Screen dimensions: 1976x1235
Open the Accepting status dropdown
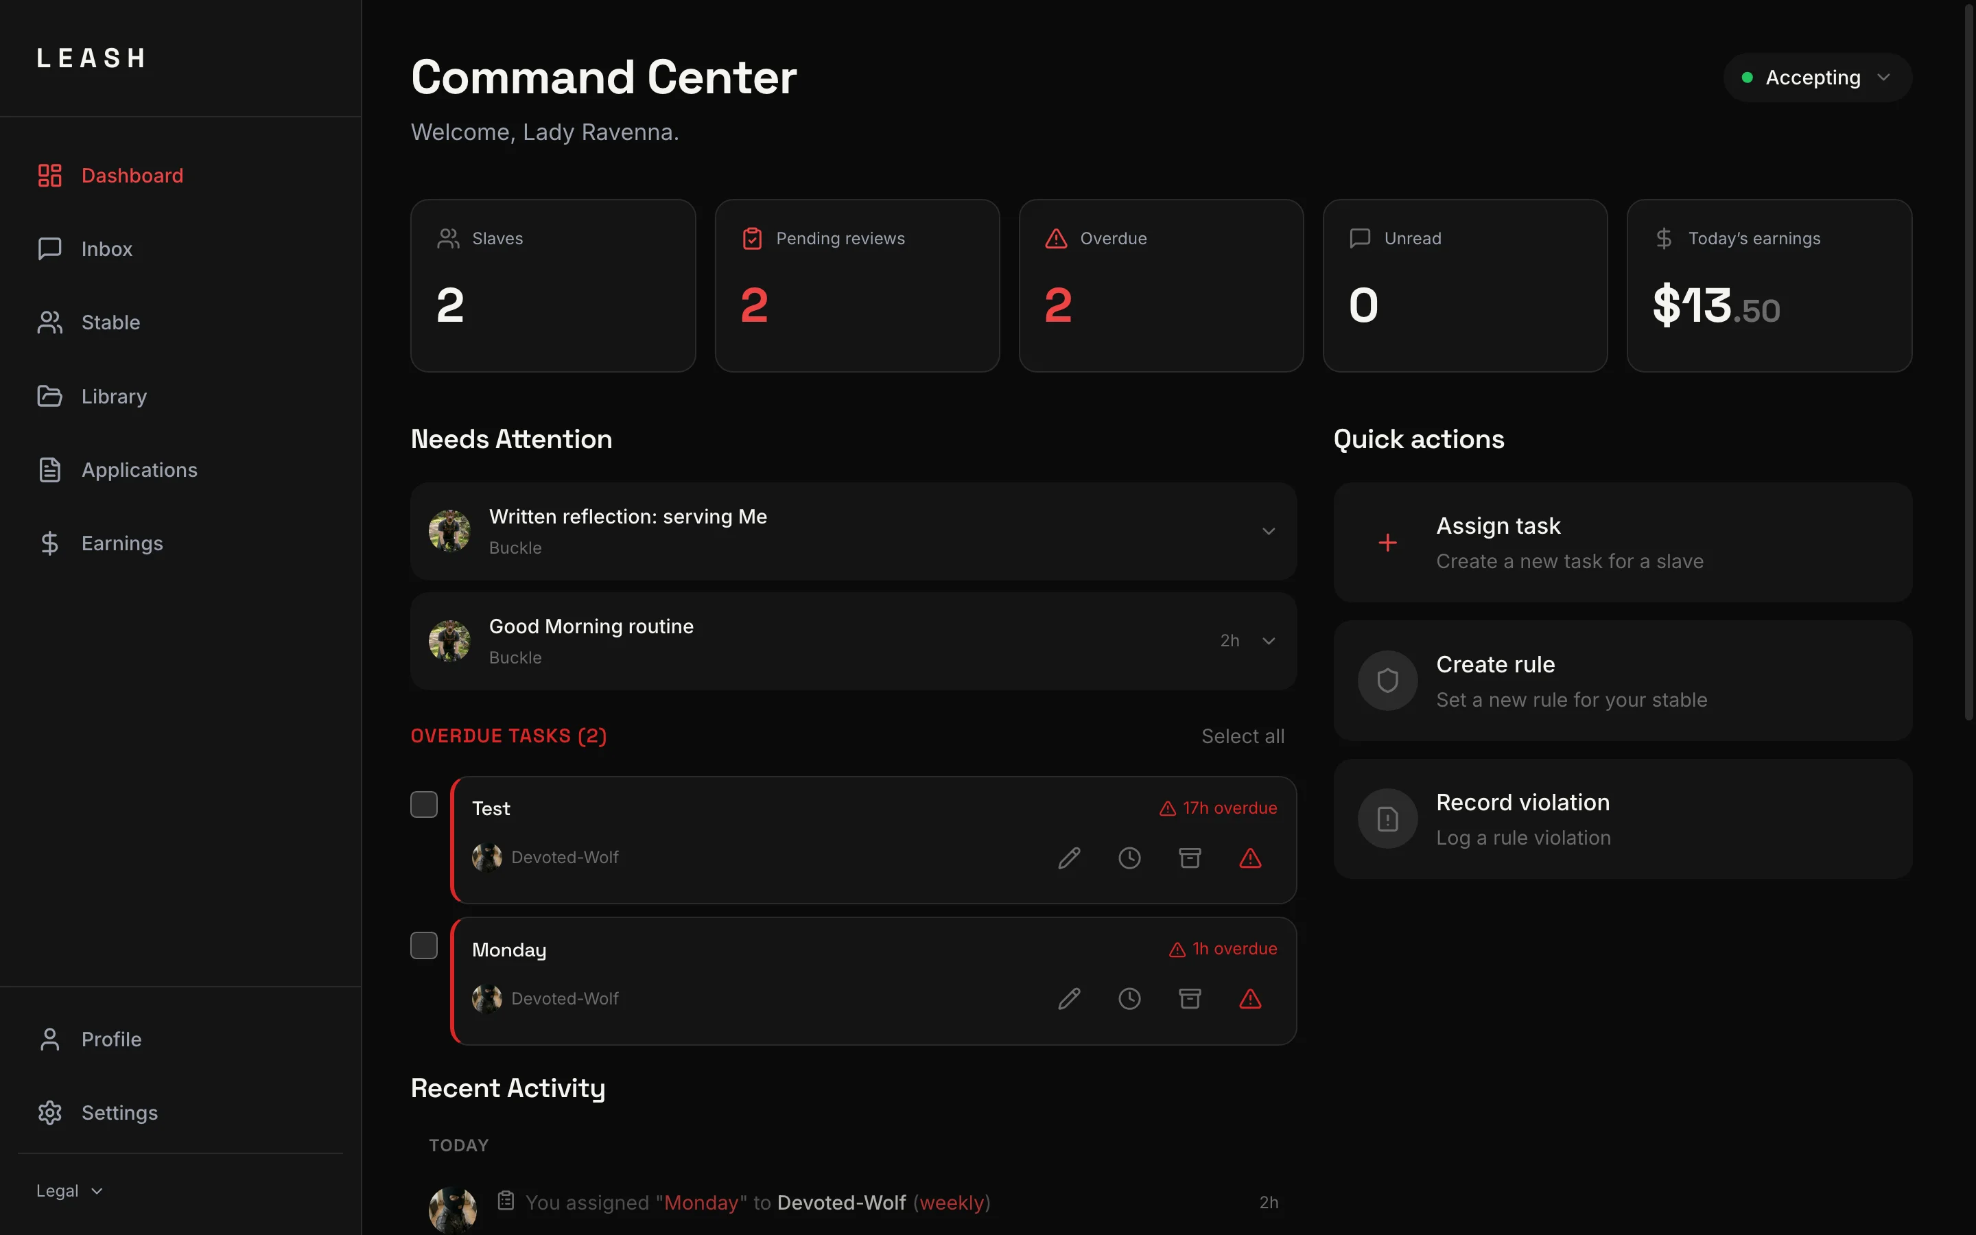(x=1817, y=78)
